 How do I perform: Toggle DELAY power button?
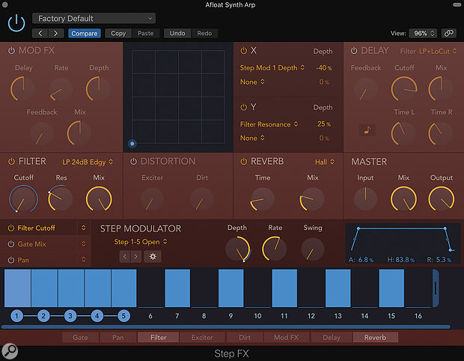coord(354,51)
